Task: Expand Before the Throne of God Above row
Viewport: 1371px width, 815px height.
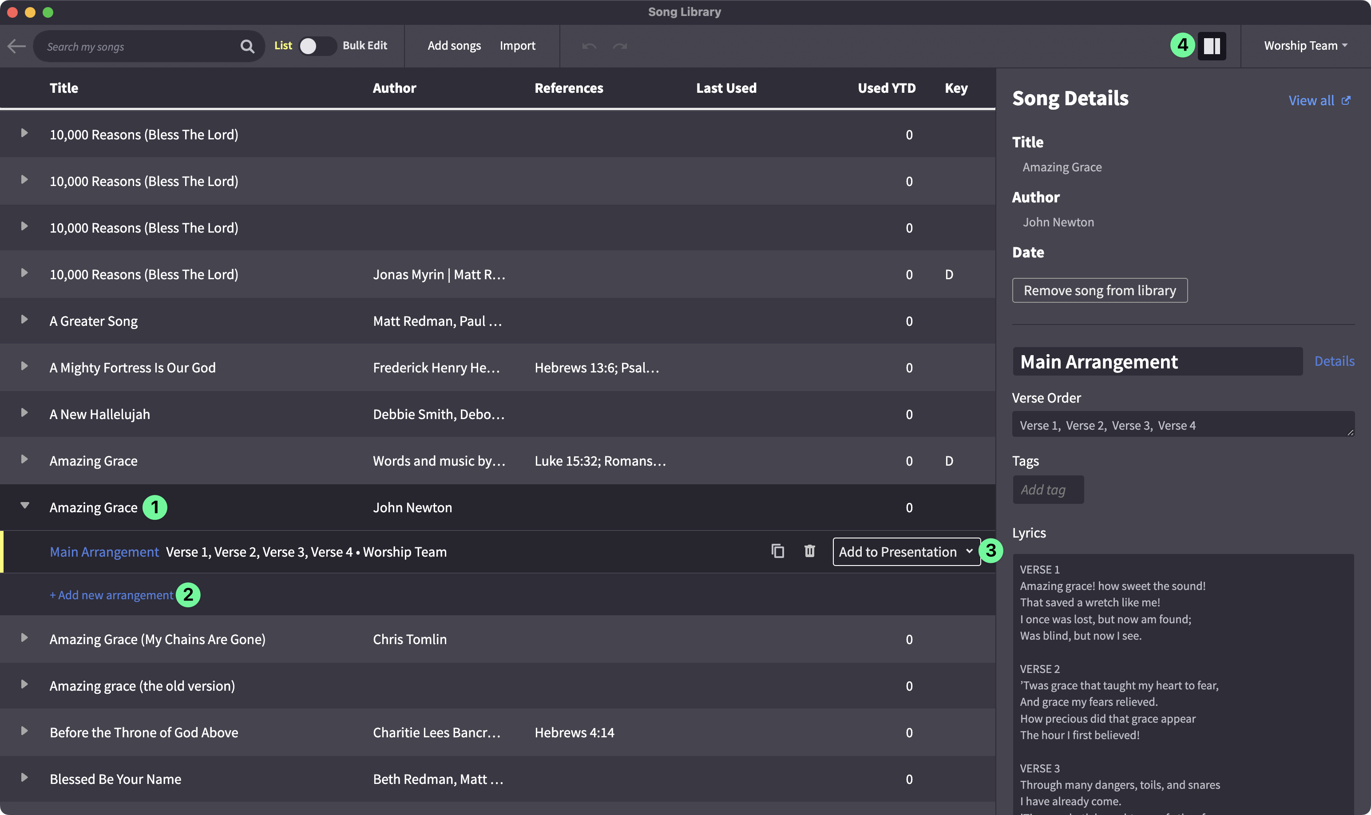Action: click(x=24, y=731)
